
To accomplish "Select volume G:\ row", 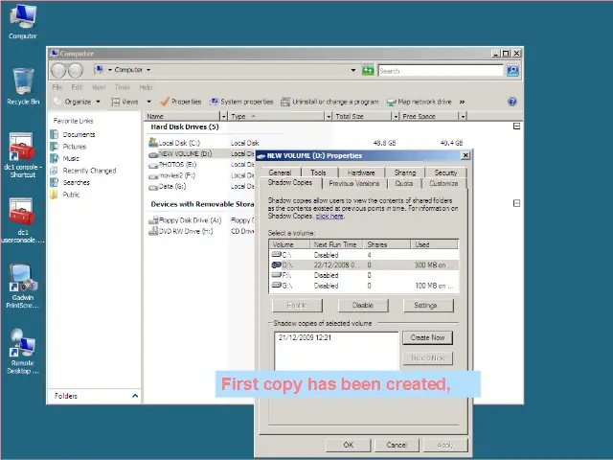I will pyautogui.click(x=364, y=286).
